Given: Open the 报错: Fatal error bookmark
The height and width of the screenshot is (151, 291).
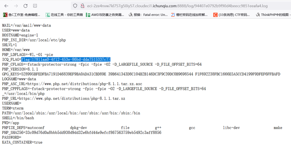Looking at the screenshot, I should [148, 15].
